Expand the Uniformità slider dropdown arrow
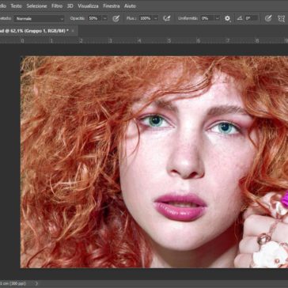The height and width of the screenshot is (288, 288). point(218,18)
